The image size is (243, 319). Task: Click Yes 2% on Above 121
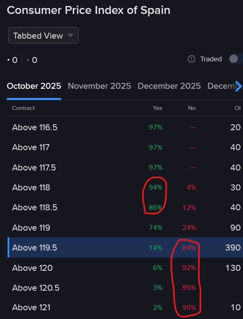click(x=157, y=307)
